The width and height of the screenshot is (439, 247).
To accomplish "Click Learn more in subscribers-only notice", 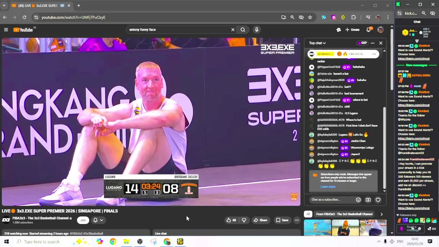I will [328, 187].
